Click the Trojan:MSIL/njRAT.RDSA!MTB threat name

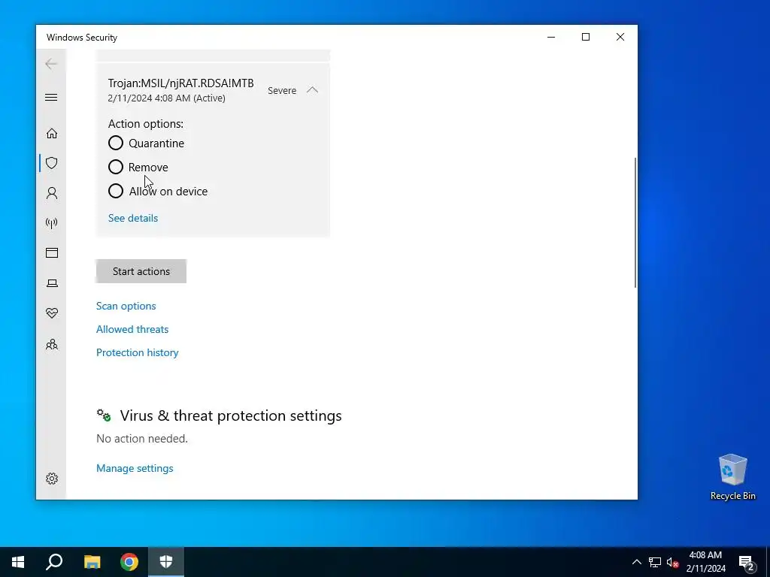coord(180,83)
